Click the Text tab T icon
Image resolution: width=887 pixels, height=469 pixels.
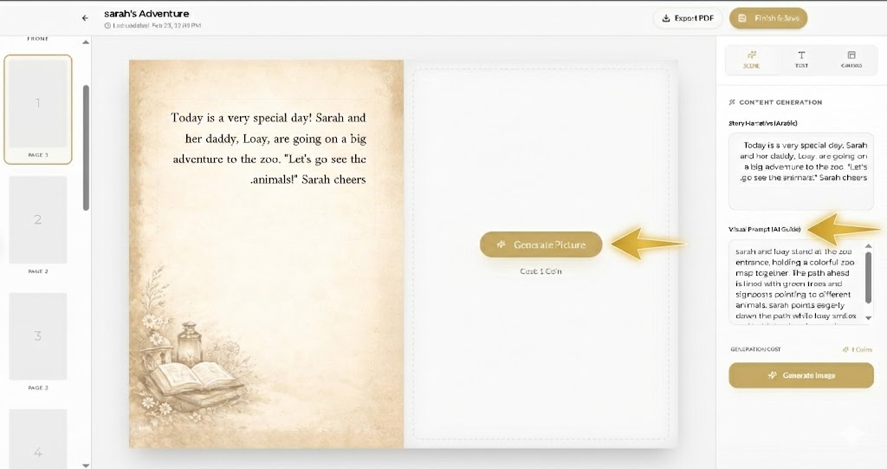(801, 55)
